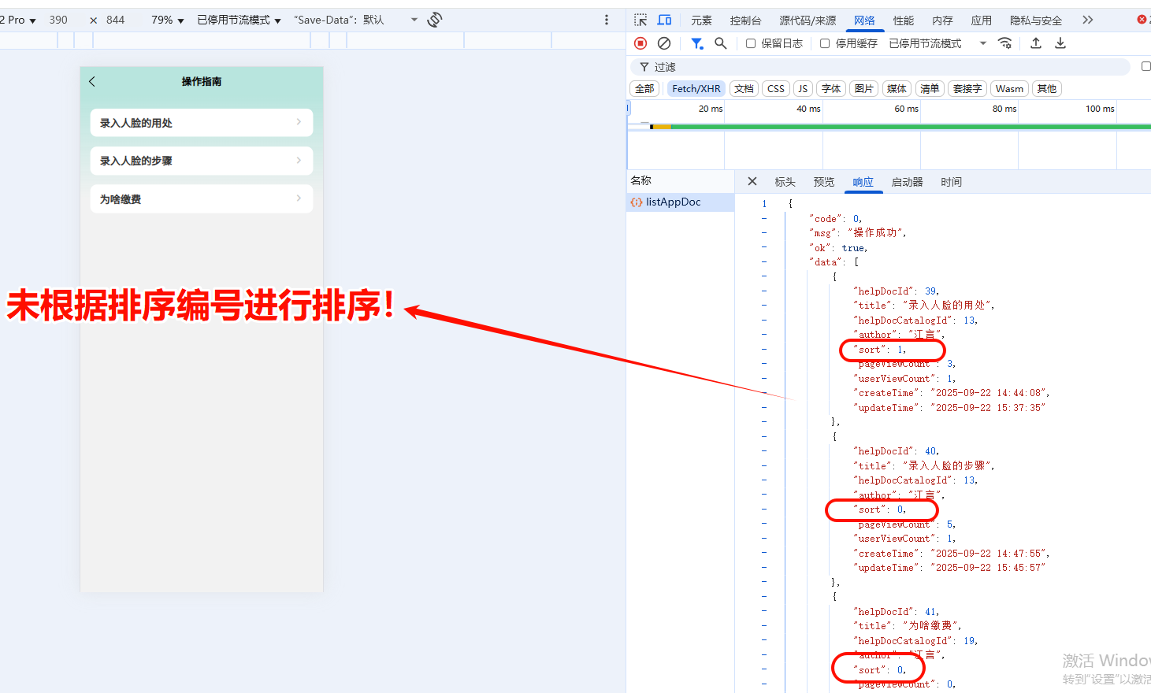Image resolution: width=1151 pixels, height=693 pixels.
Task: Switch to the 预览 response tab
Action: pyautogui.click(x=824, y=182)
